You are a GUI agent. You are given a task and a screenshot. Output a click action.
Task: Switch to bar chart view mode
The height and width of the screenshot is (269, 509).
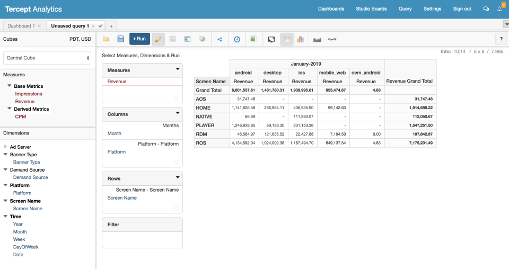coord(300,39)
